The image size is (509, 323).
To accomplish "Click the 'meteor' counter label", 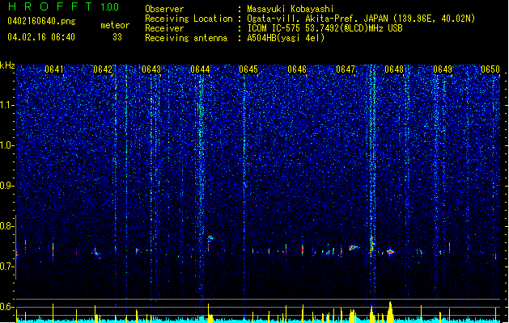I will coord(115,25).
